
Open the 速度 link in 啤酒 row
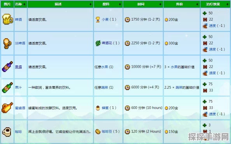[x=212, y=26]
